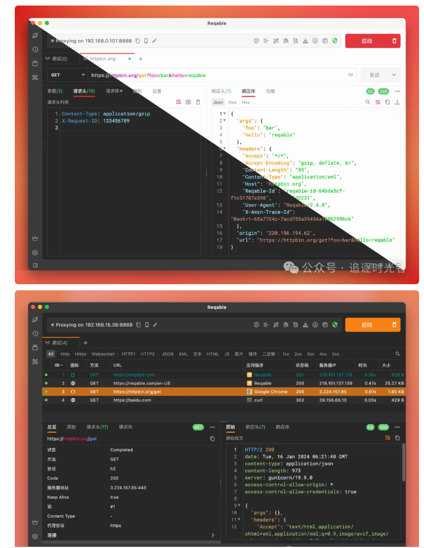Open history icon in top Reqable window sidebar

pyautogui.click(x=35, y=49)
